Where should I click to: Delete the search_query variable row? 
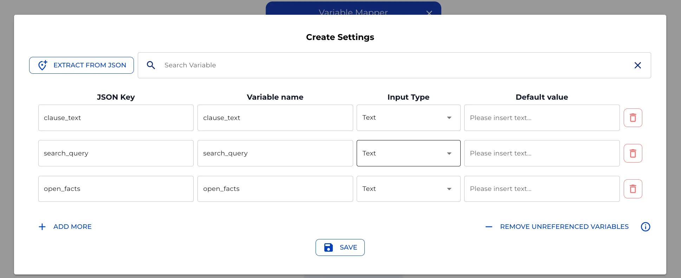[633, 153]
